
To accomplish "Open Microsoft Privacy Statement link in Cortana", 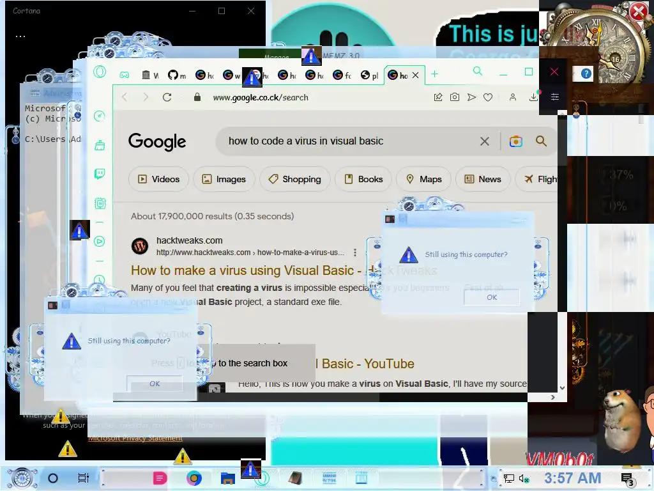I will click(x=135, y=438).
